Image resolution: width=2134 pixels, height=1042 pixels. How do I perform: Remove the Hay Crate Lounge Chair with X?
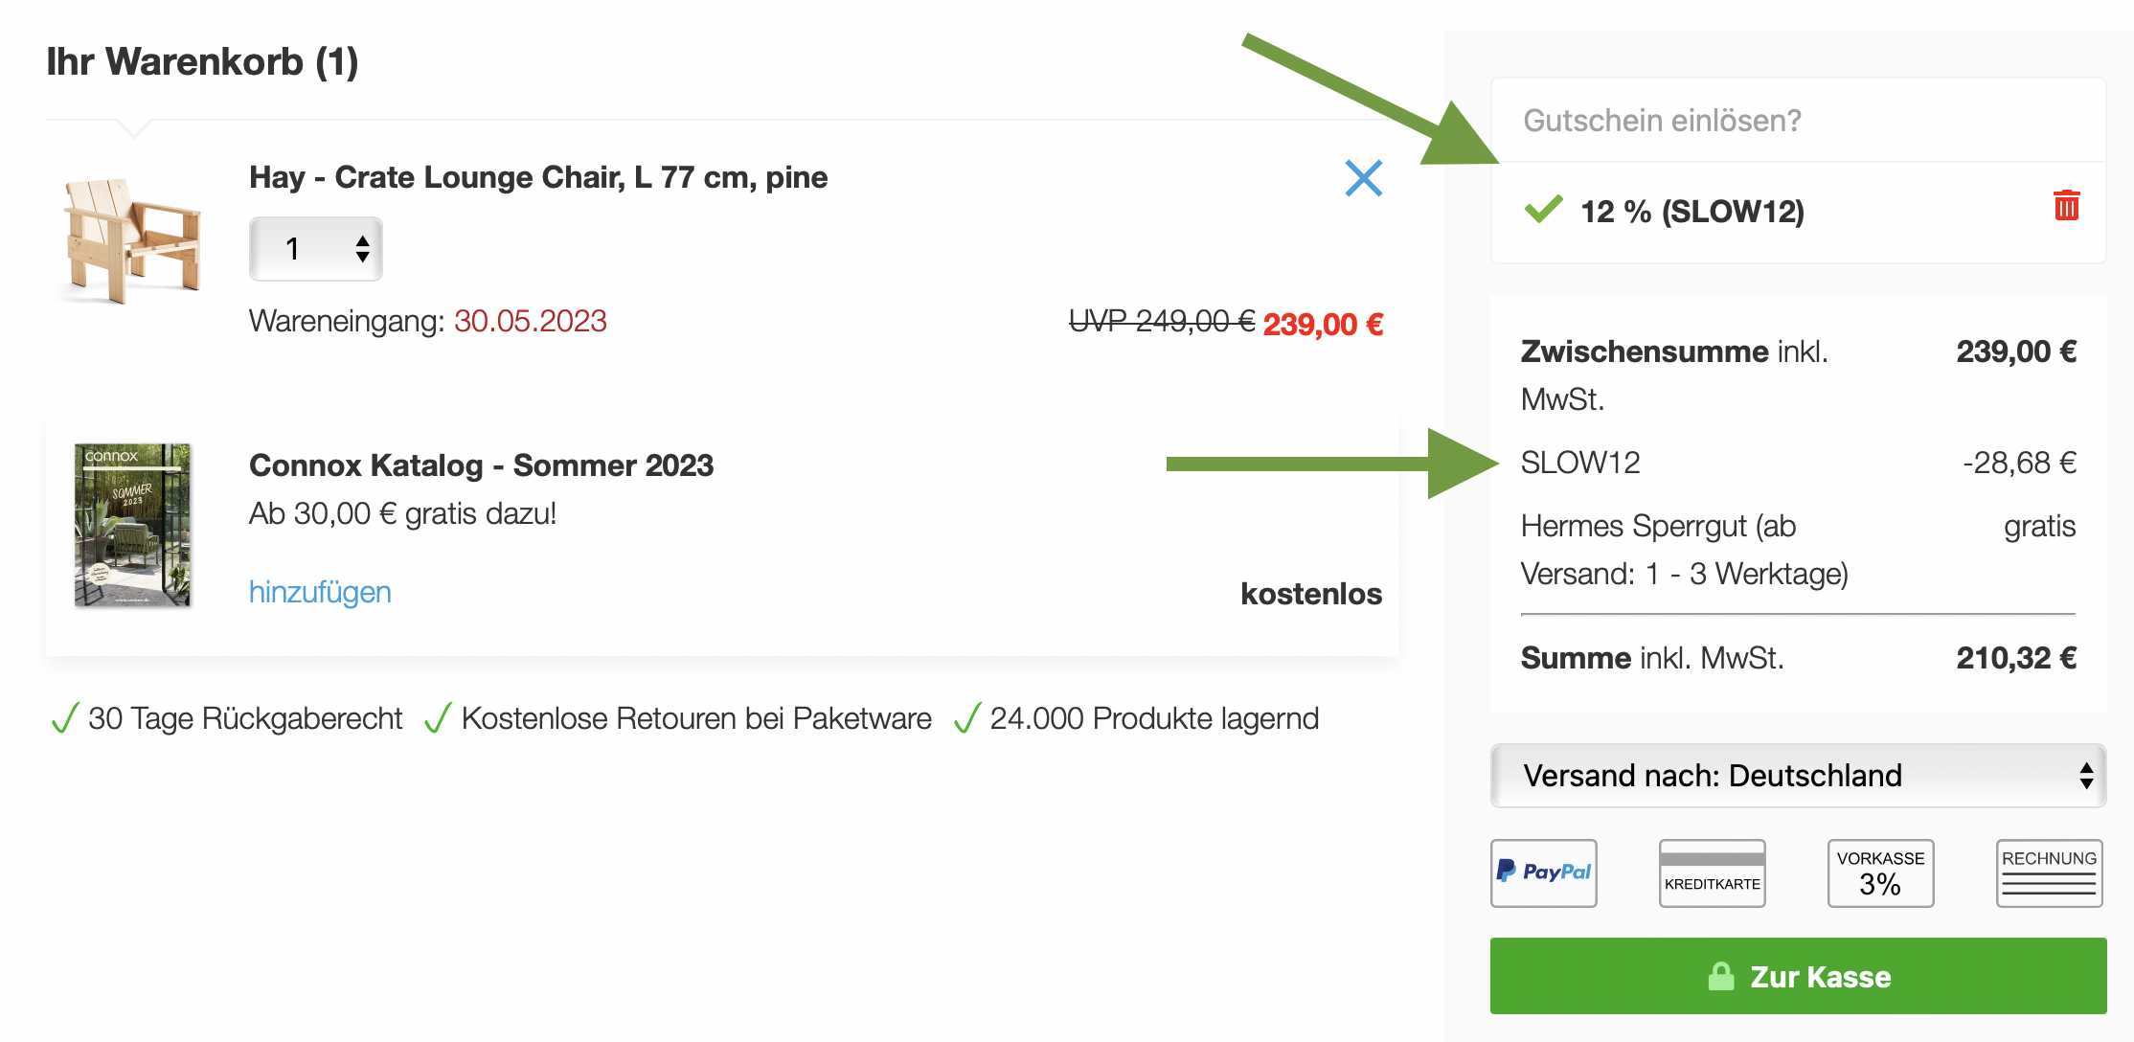(1363, 178)
